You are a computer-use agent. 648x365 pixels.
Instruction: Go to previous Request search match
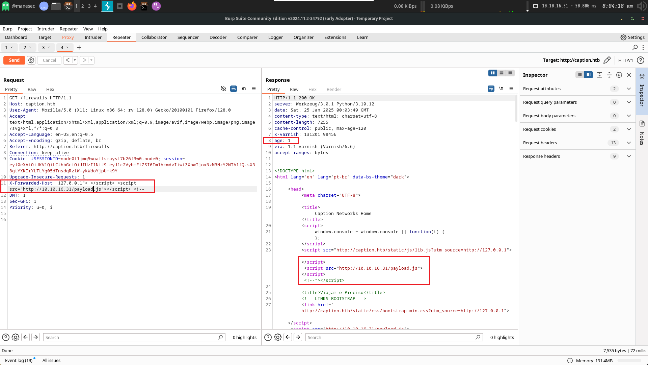click(x=26, y=337)
